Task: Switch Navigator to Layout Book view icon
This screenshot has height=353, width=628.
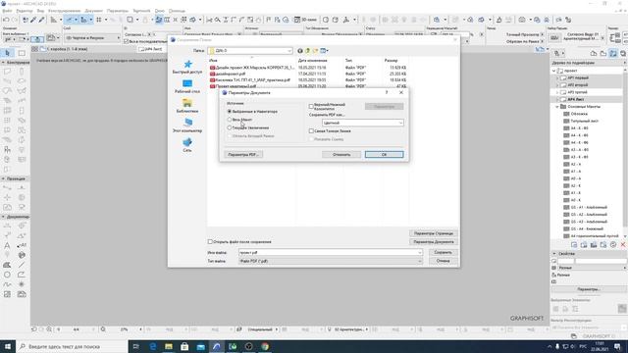Action: [613, 53]
